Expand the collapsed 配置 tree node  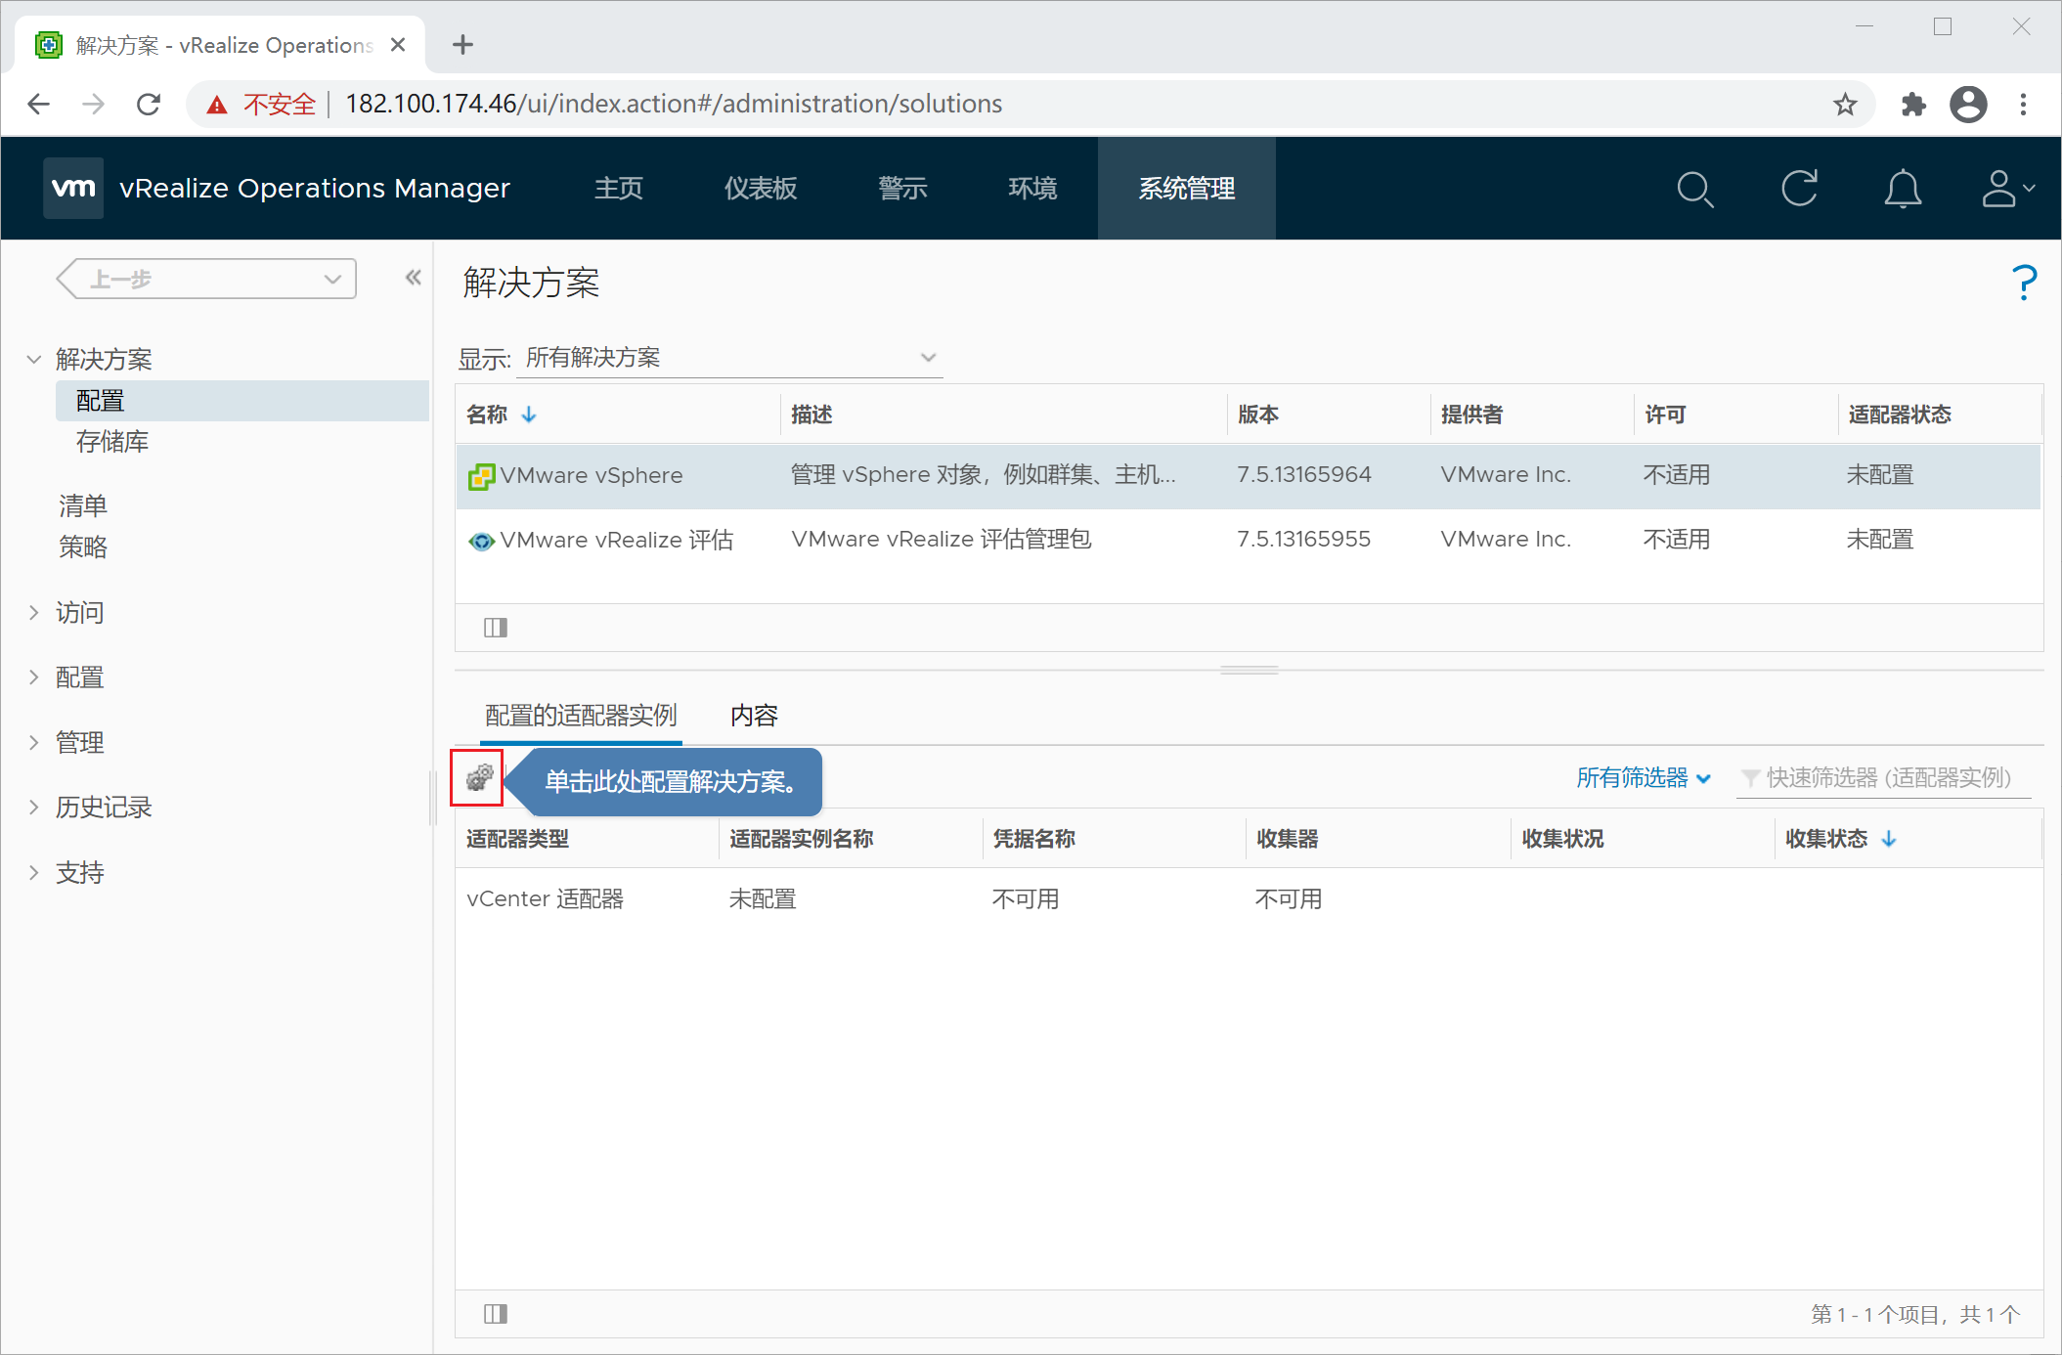tap(34, 677)
